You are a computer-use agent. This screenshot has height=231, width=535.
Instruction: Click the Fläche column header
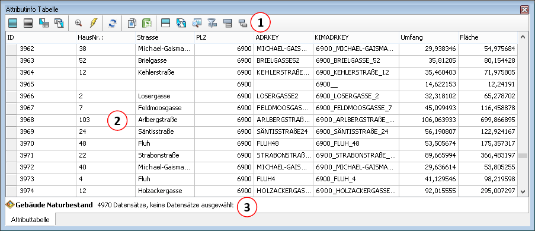point(488,37)
